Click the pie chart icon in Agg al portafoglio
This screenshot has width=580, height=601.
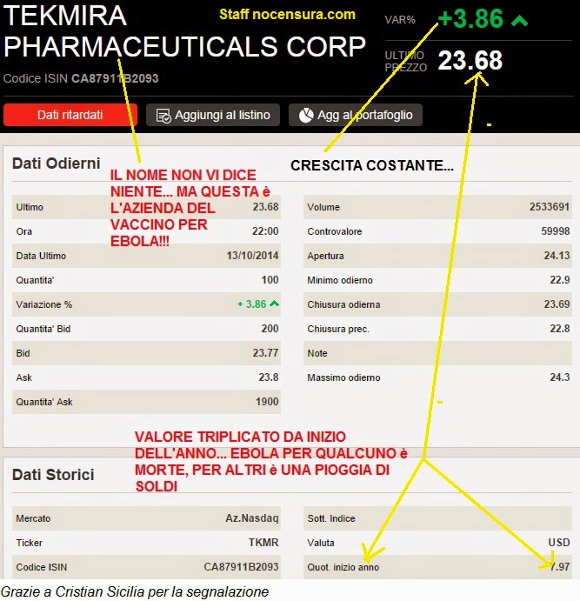point(306,115)
